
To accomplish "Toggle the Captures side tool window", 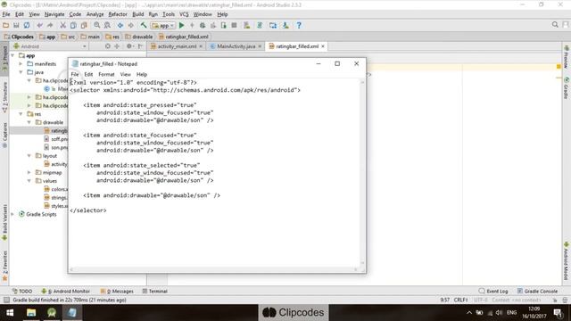I will (x=4, y=135).
